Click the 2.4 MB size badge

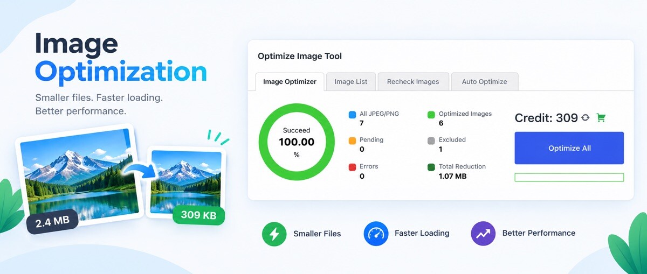[52, 221]
